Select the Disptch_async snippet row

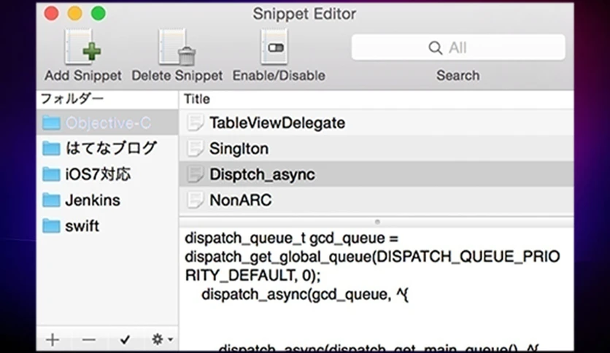coord(377,174)
